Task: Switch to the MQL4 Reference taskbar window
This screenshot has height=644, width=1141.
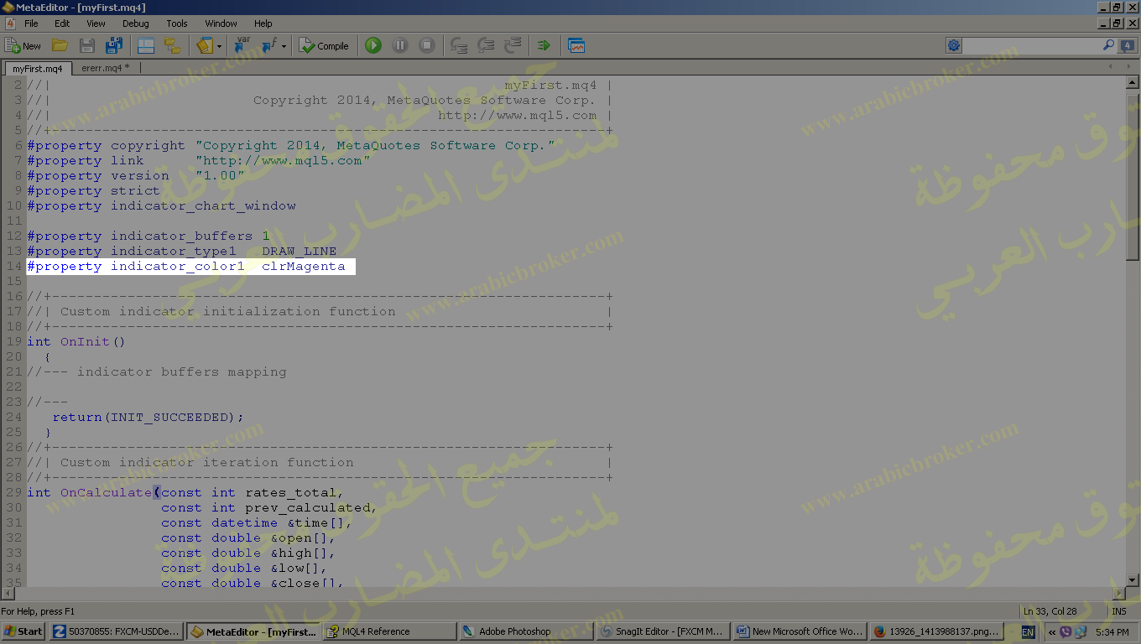Action: pyautogui.click(x=390, y=631)
